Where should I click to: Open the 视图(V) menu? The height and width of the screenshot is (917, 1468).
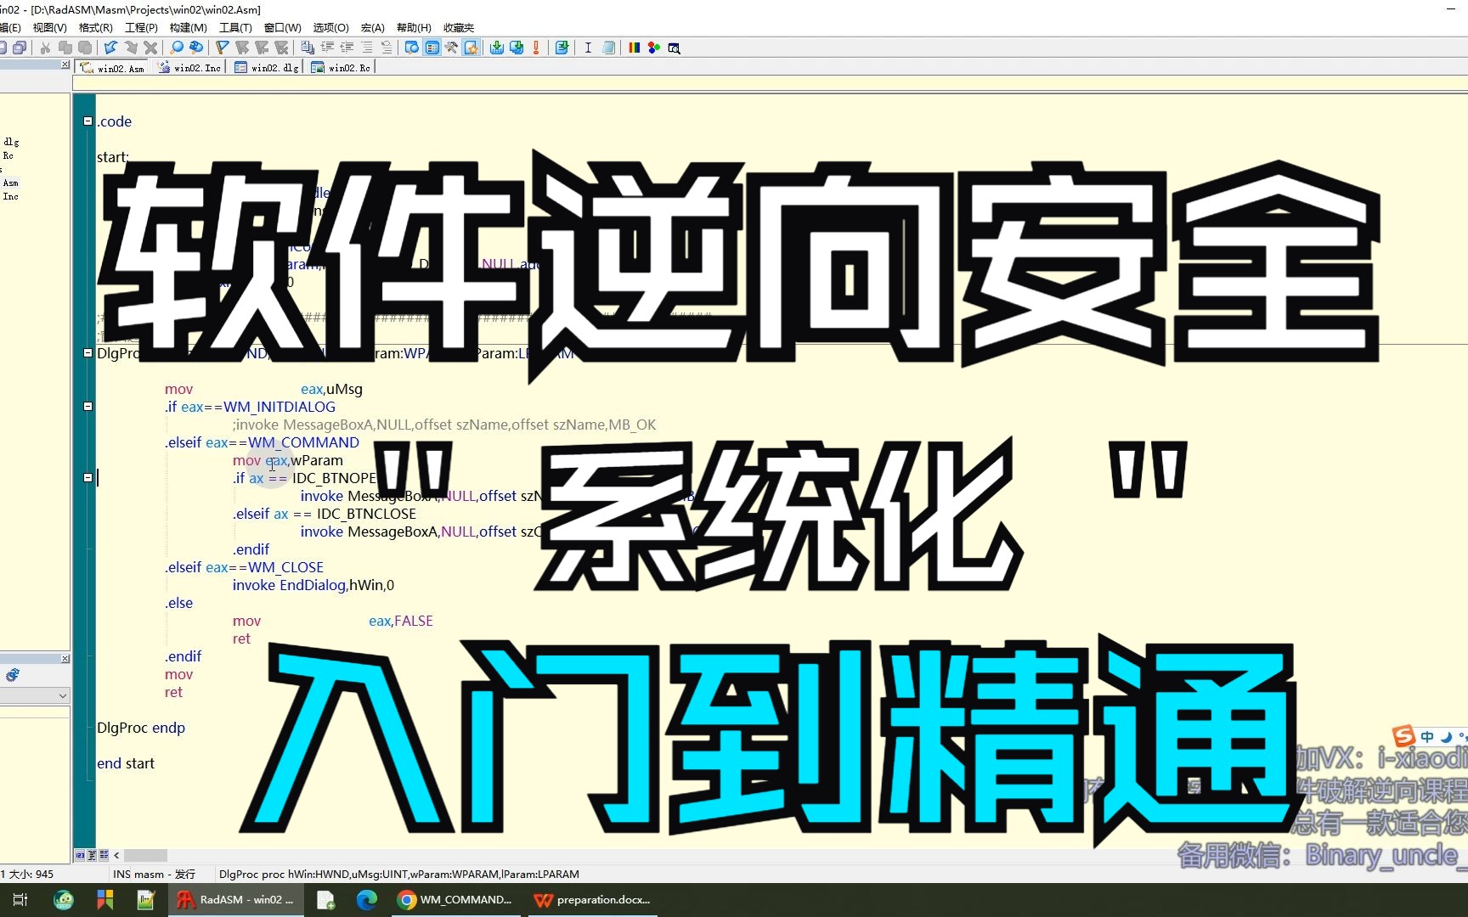coord(49,28)
